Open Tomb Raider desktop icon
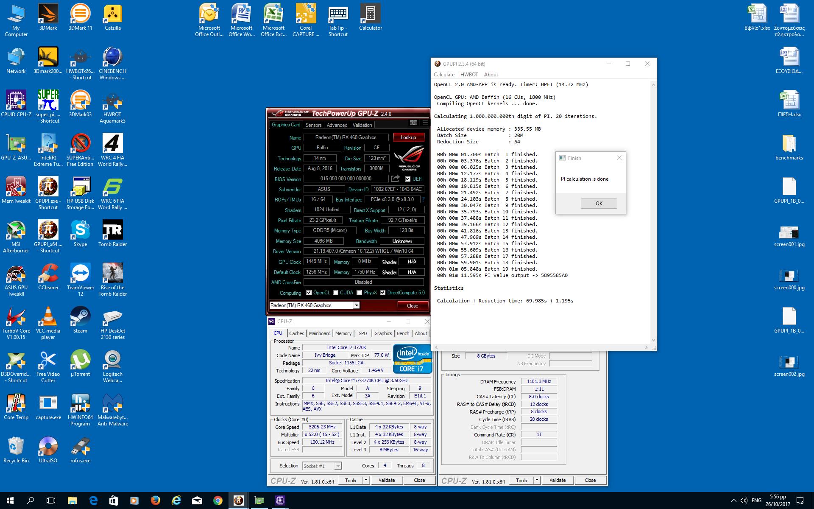Screen dimensions: 814x509 tap(113, 233)
